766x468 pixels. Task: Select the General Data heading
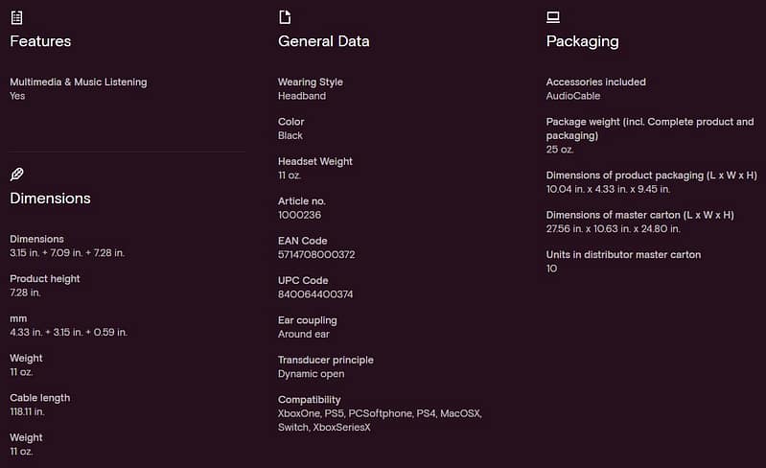[323, 41]
